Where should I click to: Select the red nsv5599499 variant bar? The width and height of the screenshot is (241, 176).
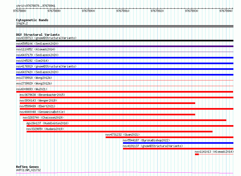point(126,109)
